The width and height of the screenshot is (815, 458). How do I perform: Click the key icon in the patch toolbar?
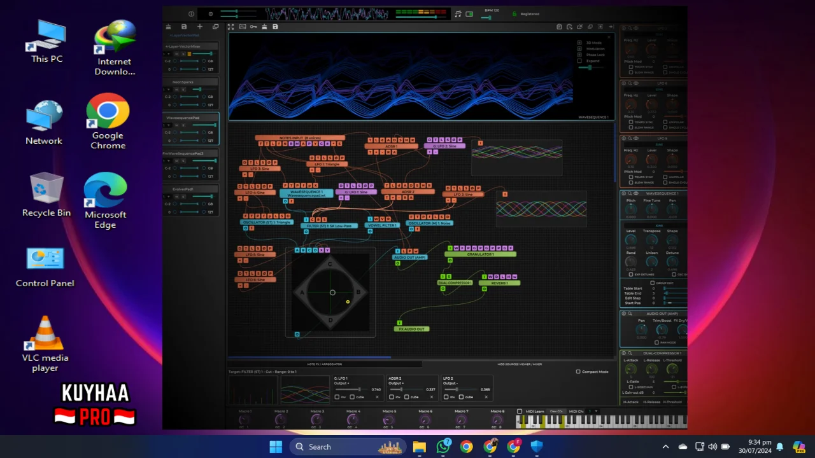[x=253, y=27]
